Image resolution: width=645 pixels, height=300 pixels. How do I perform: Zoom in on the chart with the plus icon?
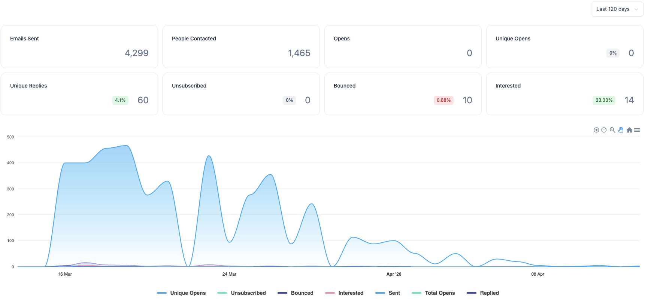tap(596, 130)
